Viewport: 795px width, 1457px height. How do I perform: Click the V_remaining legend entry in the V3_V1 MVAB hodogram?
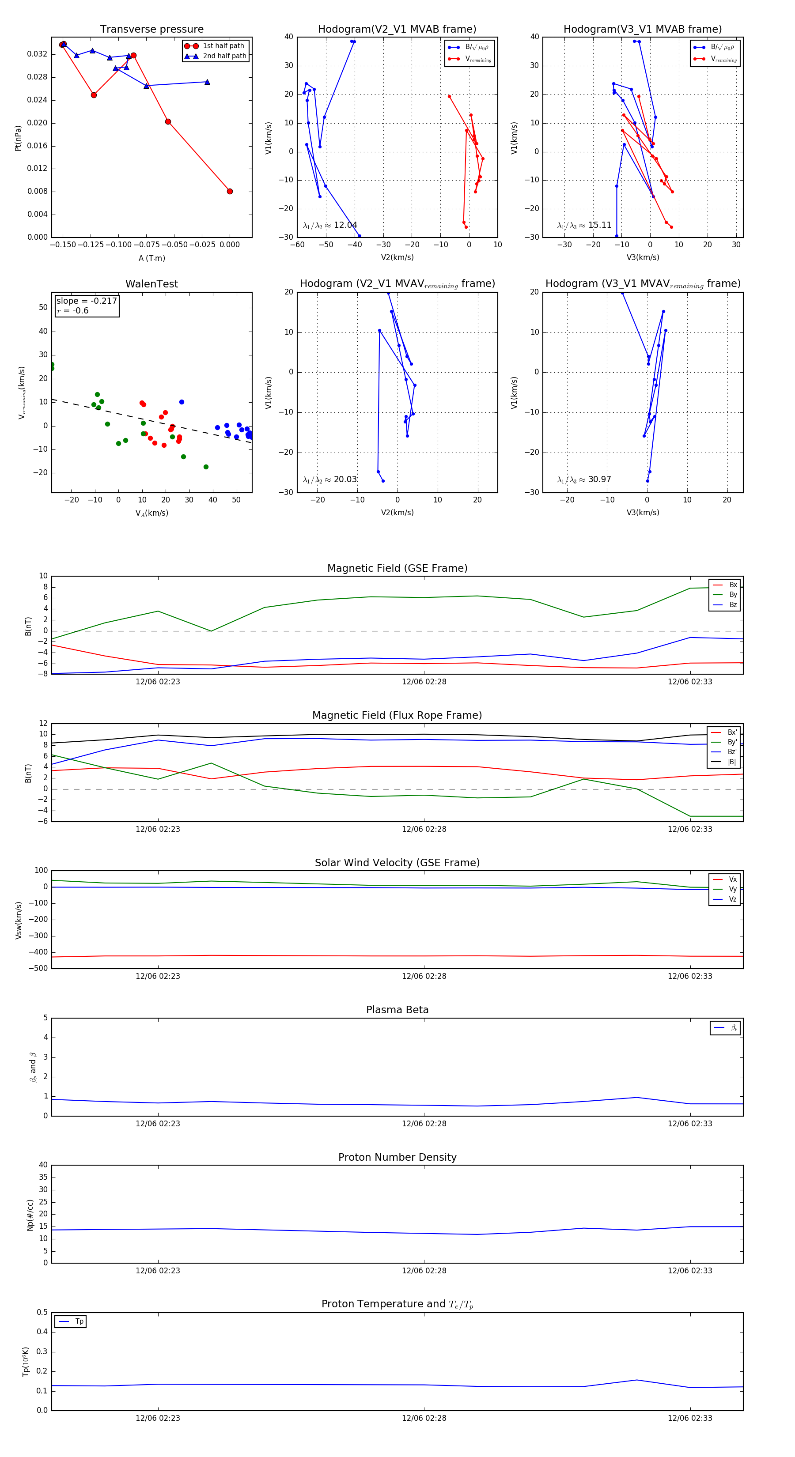click(x=715, y=59)
